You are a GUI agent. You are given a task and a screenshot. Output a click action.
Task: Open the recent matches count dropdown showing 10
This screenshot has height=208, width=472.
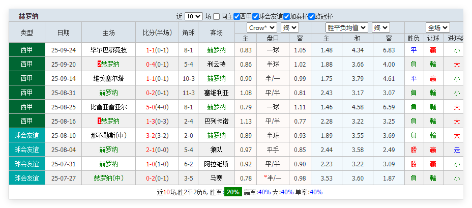point(193,16)
